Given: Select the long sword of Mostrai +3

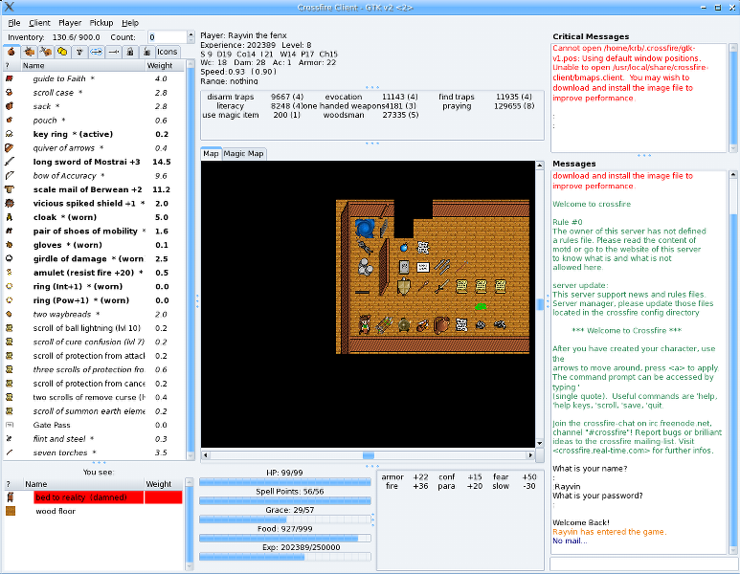Looking at the screenshot, I should point(86,162).
